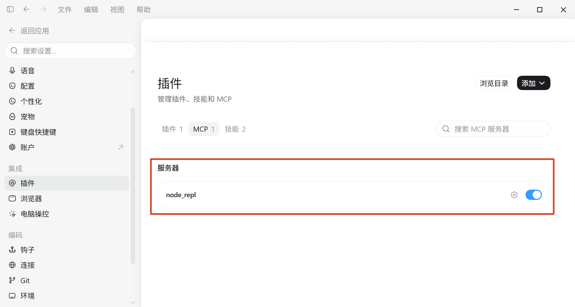Focus the 搜索设置 search field
Image resolution: width=575 pixels, height=307 pixels.
[70, 51]
